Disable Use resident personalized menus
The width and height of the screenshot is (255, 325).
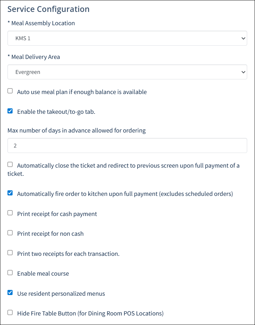(x=10, y=292)
